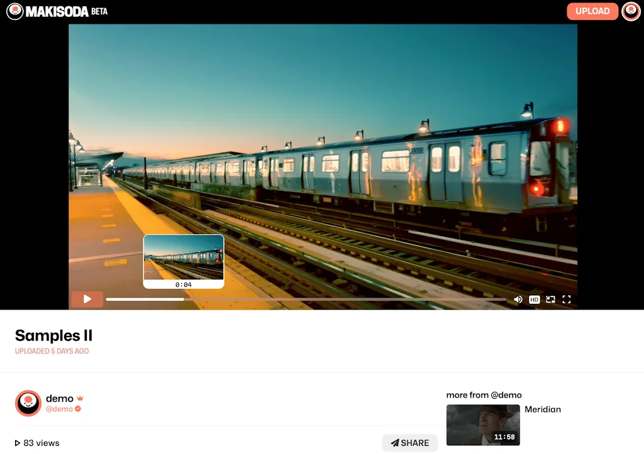This screenshot has height=454, width=644.
Task: Open the Meridian video thumbnail
Action: point(483,425)
